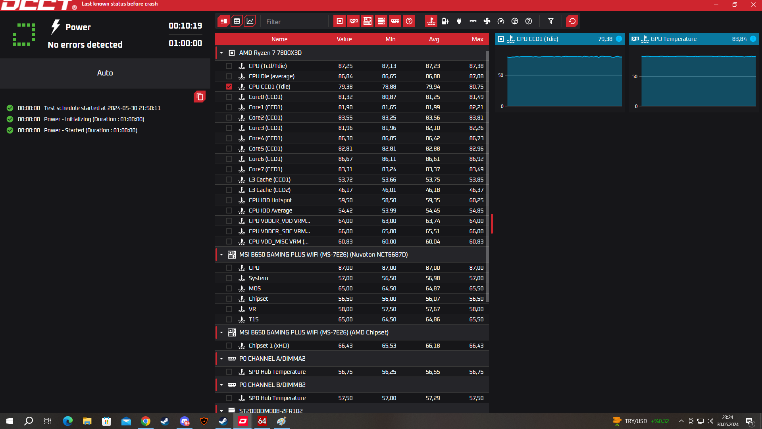The height and width of the screenshot is (429, 762).
Task: Enable the Chipset 1 (xHCI) checkbox
Action: 229,346
